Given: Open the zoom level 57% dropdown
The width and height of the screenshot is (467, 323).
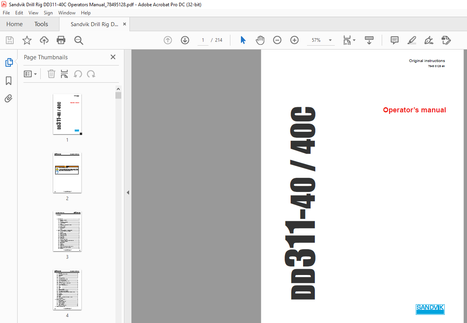Looking at the screenshot, I should [321, 40].
